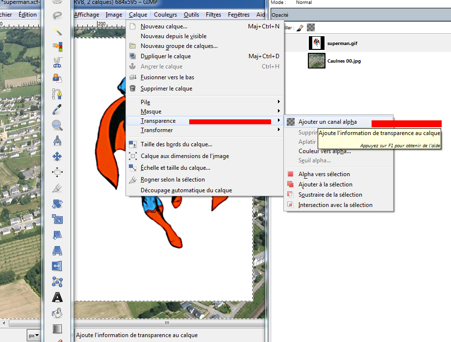
Task: Open the Outils menu
Action: pos(191,15)
